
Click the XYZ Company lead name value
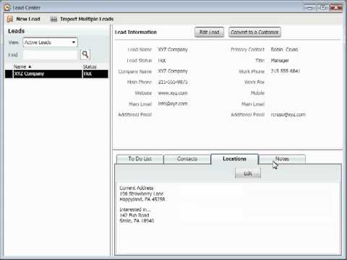[x=173, y=50]
